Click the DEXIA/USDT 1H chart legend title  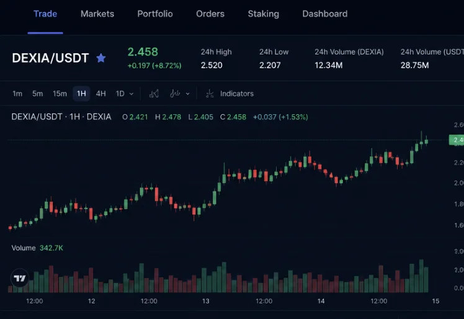click(x=61, y=117)
